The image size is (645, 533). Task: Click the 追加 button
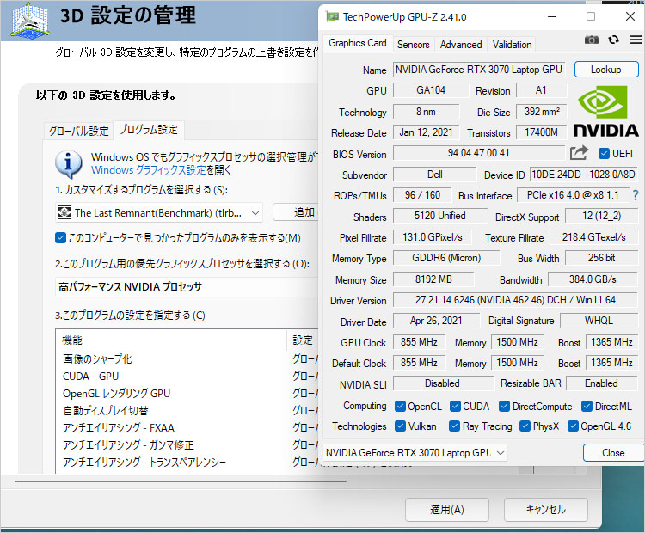pos(296,212)
